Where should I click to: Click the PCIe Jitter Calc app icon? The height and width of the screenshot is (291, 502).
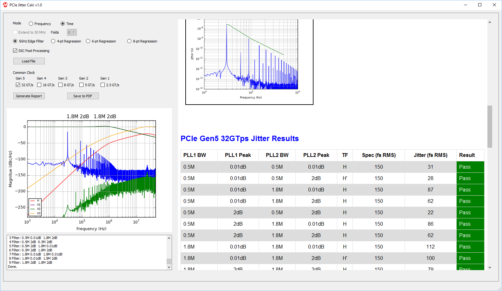tap(5, 5)
